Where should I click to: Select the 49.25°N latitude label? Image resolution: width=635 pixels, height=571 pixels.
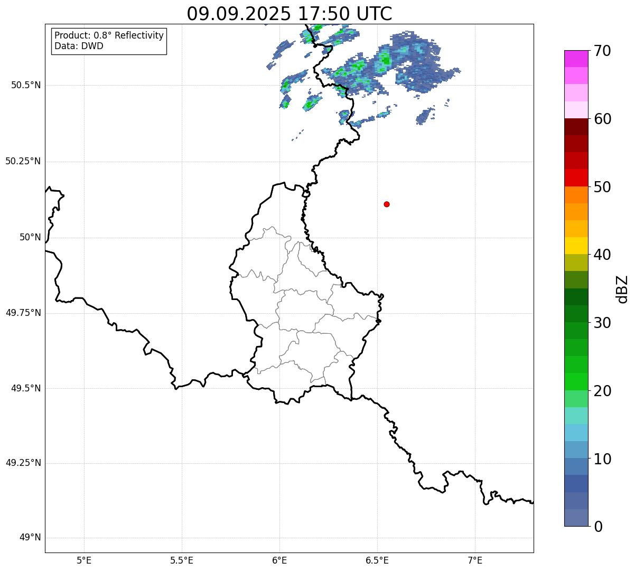tap(23, 463)
